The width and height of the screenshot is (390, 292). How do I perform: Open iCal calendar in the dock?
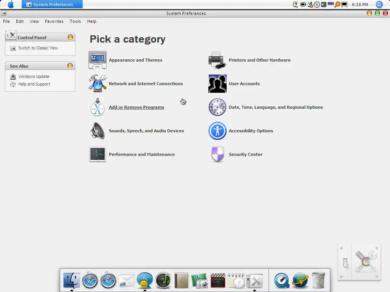[x=236, y=281]
